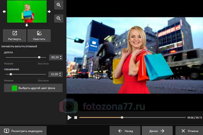Click Выбрать другой цвет фона button

[33, 88]
